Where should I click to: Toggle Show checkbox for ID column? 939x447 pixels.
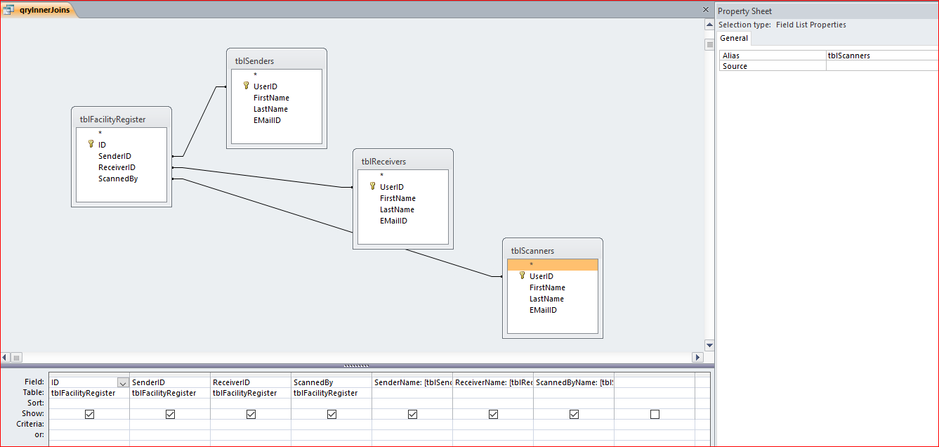[89, 415]
